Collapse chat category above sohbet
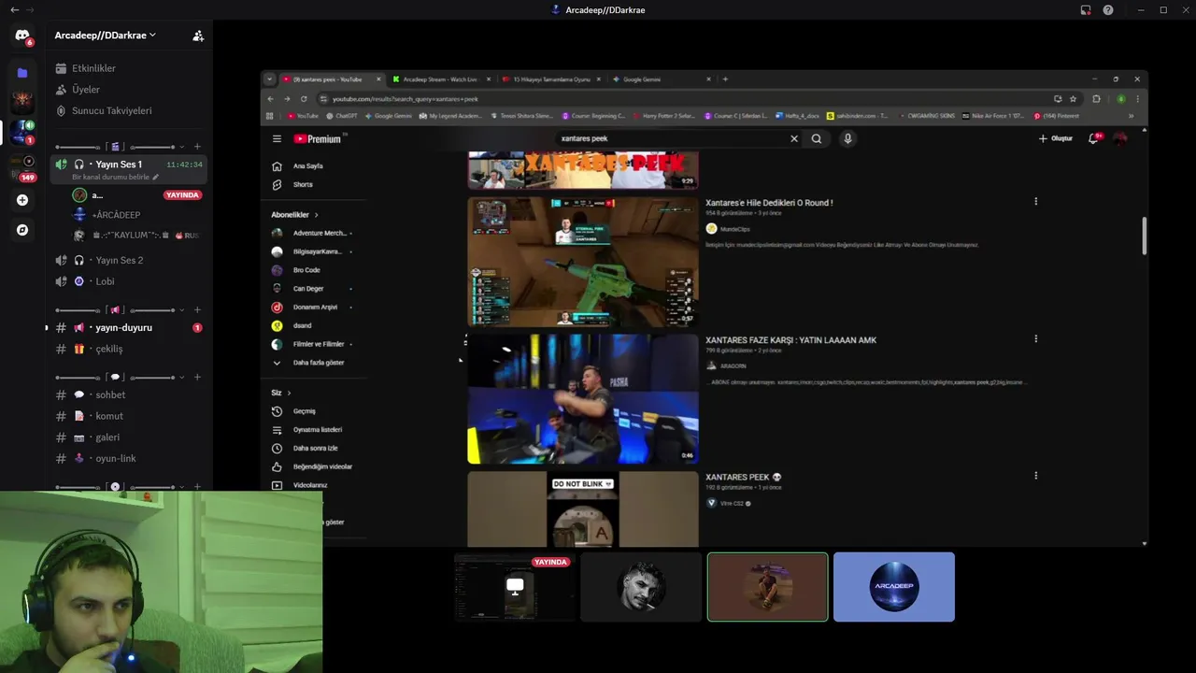The image size is (1196, 673). 182,377
